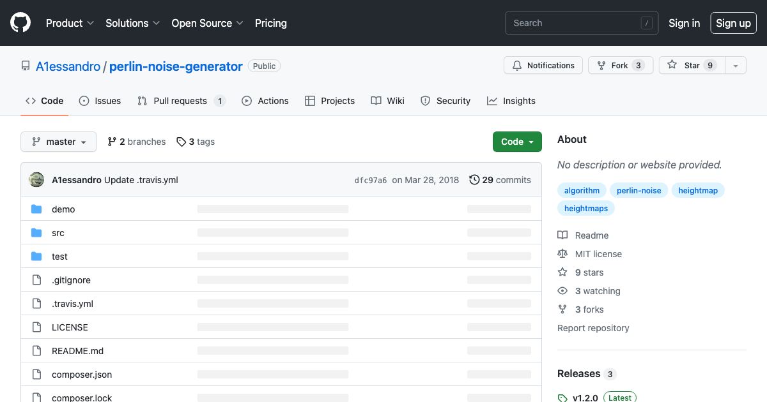Open the green Code dropdown button
The width and height of the screenshot is (767, 402).
(517, 142)
